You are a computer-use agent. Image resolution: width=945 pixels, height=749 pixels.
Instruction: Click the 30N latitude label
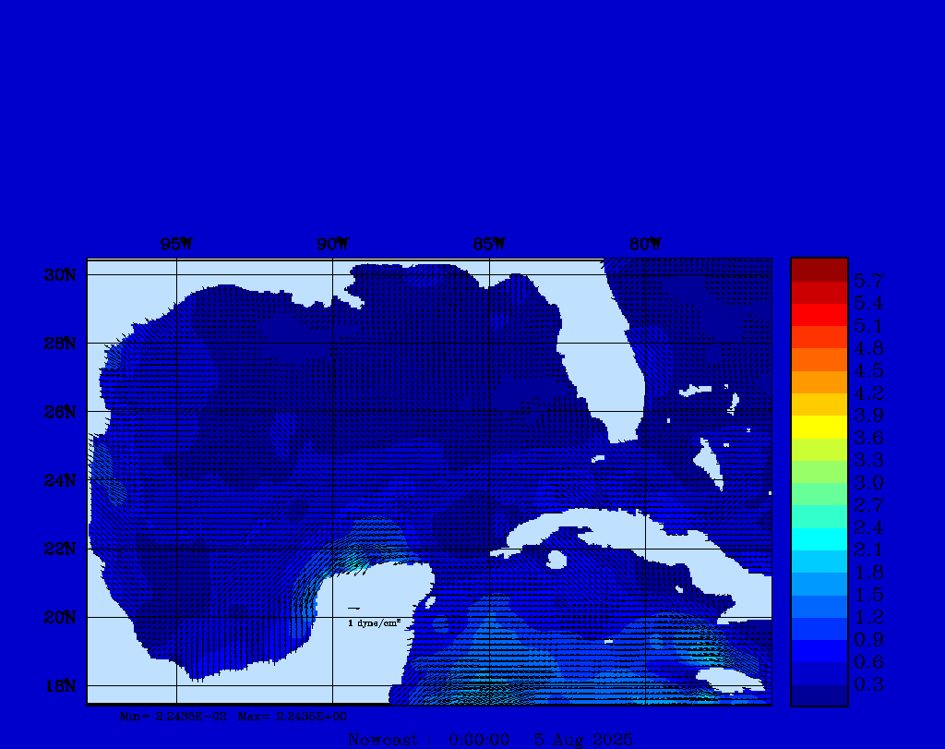tap(59, 275)
